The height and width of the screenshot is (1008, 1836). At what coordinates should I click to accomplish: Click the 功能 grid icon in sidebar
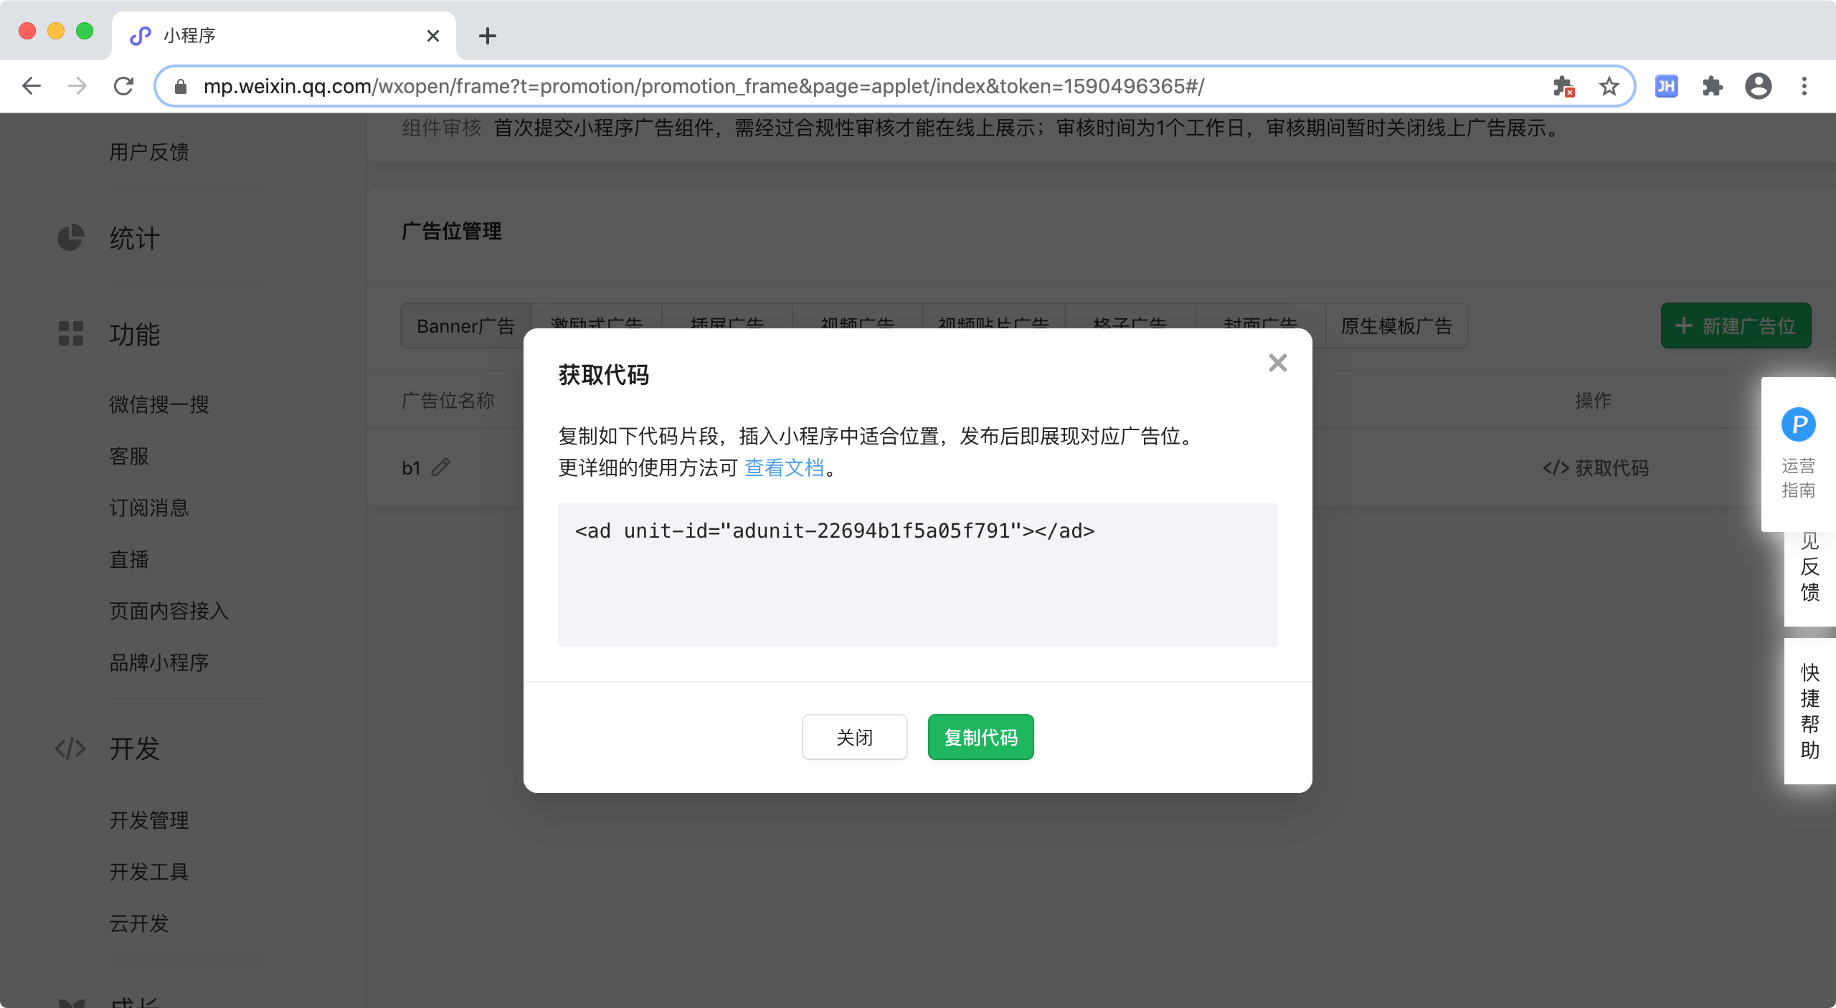71,333
